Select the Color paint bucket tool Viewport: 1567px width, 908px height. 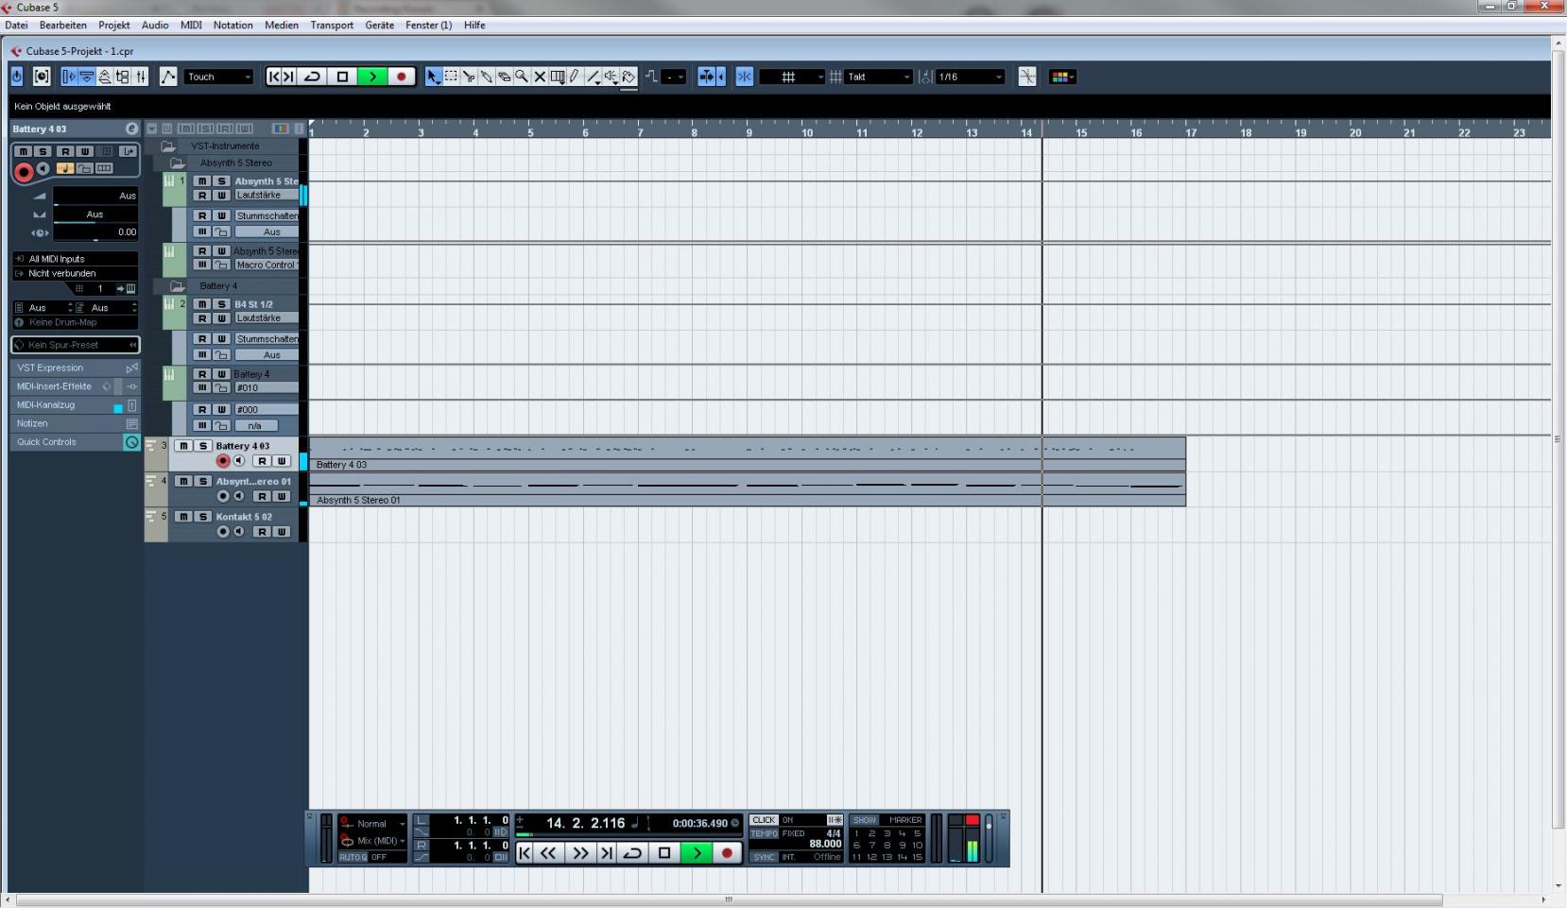(629, 77)
